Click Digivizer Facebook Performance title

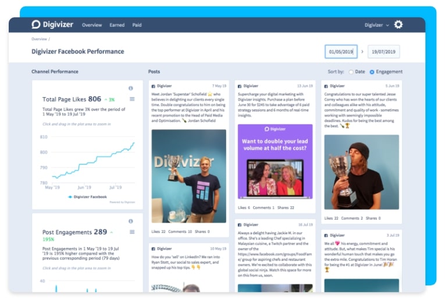(78, 51)
